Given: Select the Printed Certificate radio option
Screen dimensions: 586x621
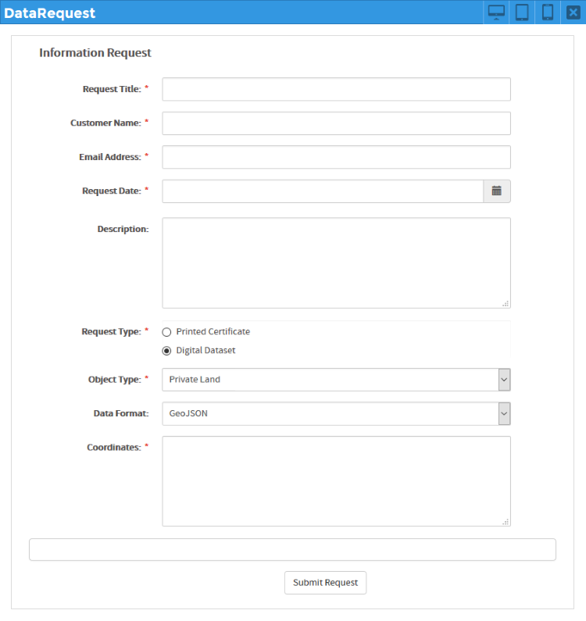Looking at the screenshot, I should [x=166, y=332].
